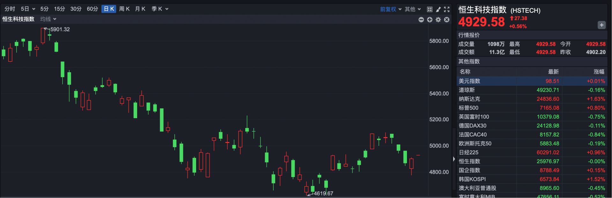This screenshot has width=612, height=198.
Task: Switch to 5分 interval tab
Action: 44,9
